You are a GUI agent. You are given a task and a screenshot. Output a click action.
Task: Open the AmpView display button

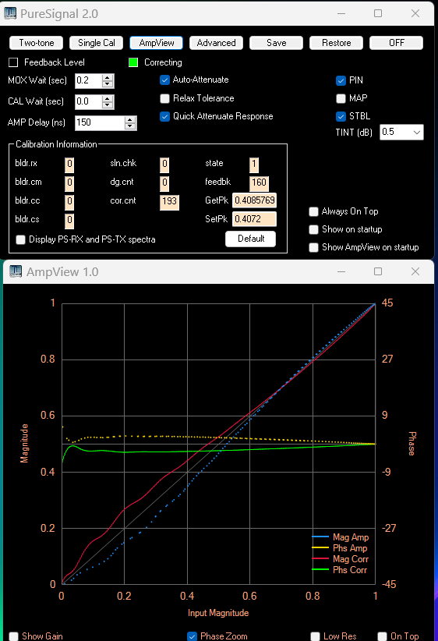[157, 43]
